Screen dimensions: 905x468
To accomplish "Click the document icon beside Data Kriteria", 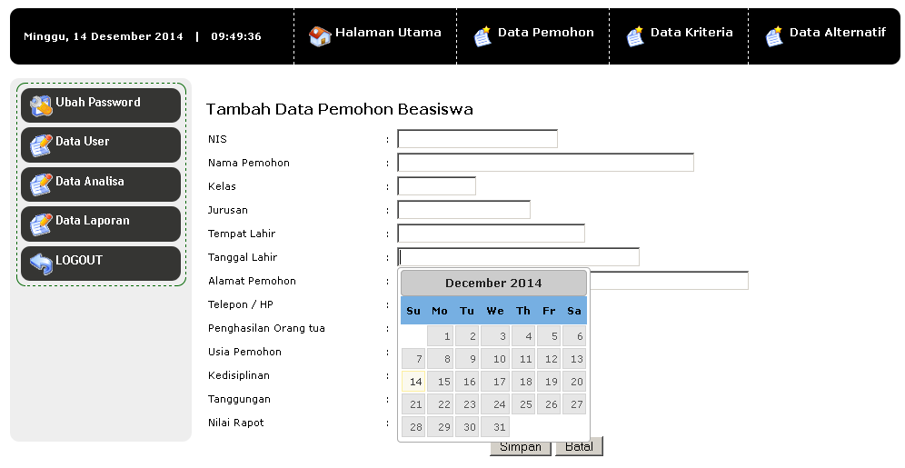I will point(635,36).
